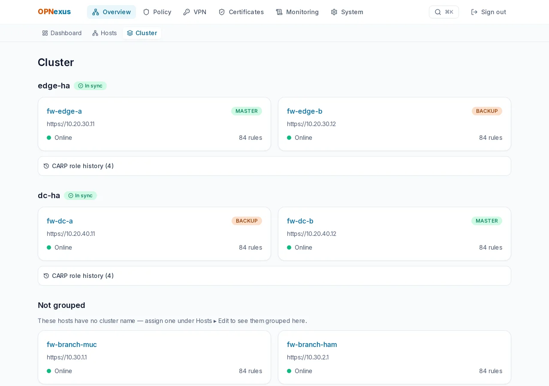Click the Online status of fw-branch-muc

point(60,371)
